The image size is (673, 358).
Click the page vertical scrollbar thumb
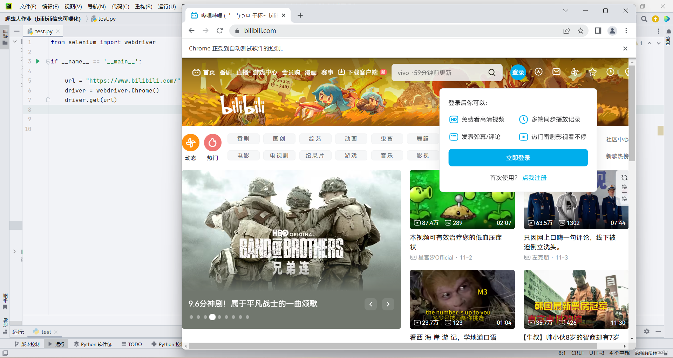pyautogui.click(x=632, y=113)
